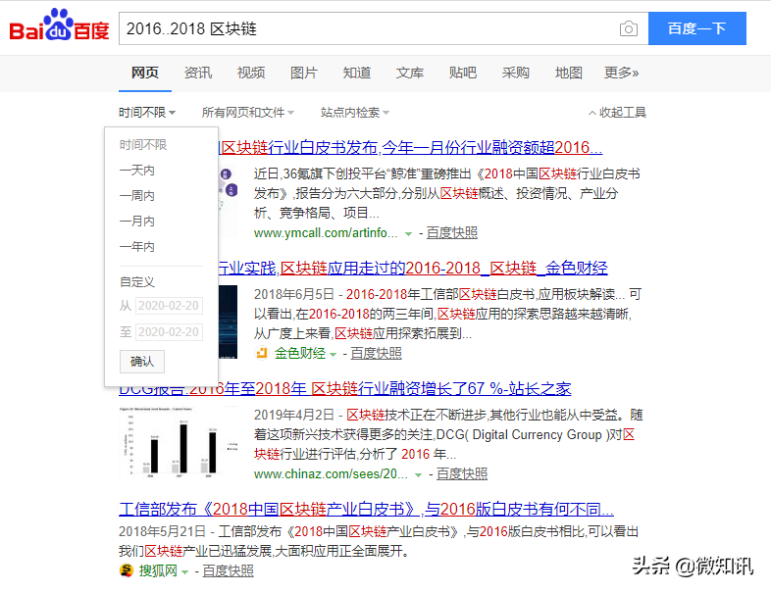
Task: Click the date text 2018年5月21日
Action: tap(162, 531)
